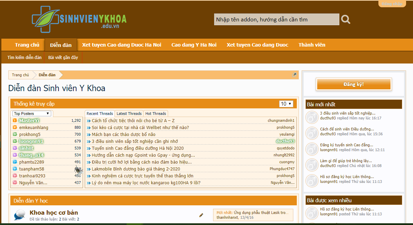The width and height of the screenshot is (413, 225).
Task: Click the rank icon next to MasterYi
Action: click(15, 120)
